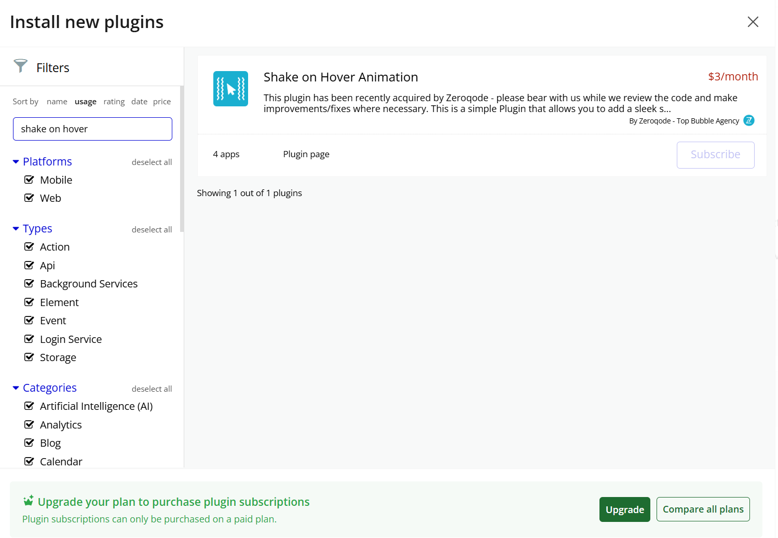
Task: Uncheck the Web platform checkbox
Action: click(30, 198)
